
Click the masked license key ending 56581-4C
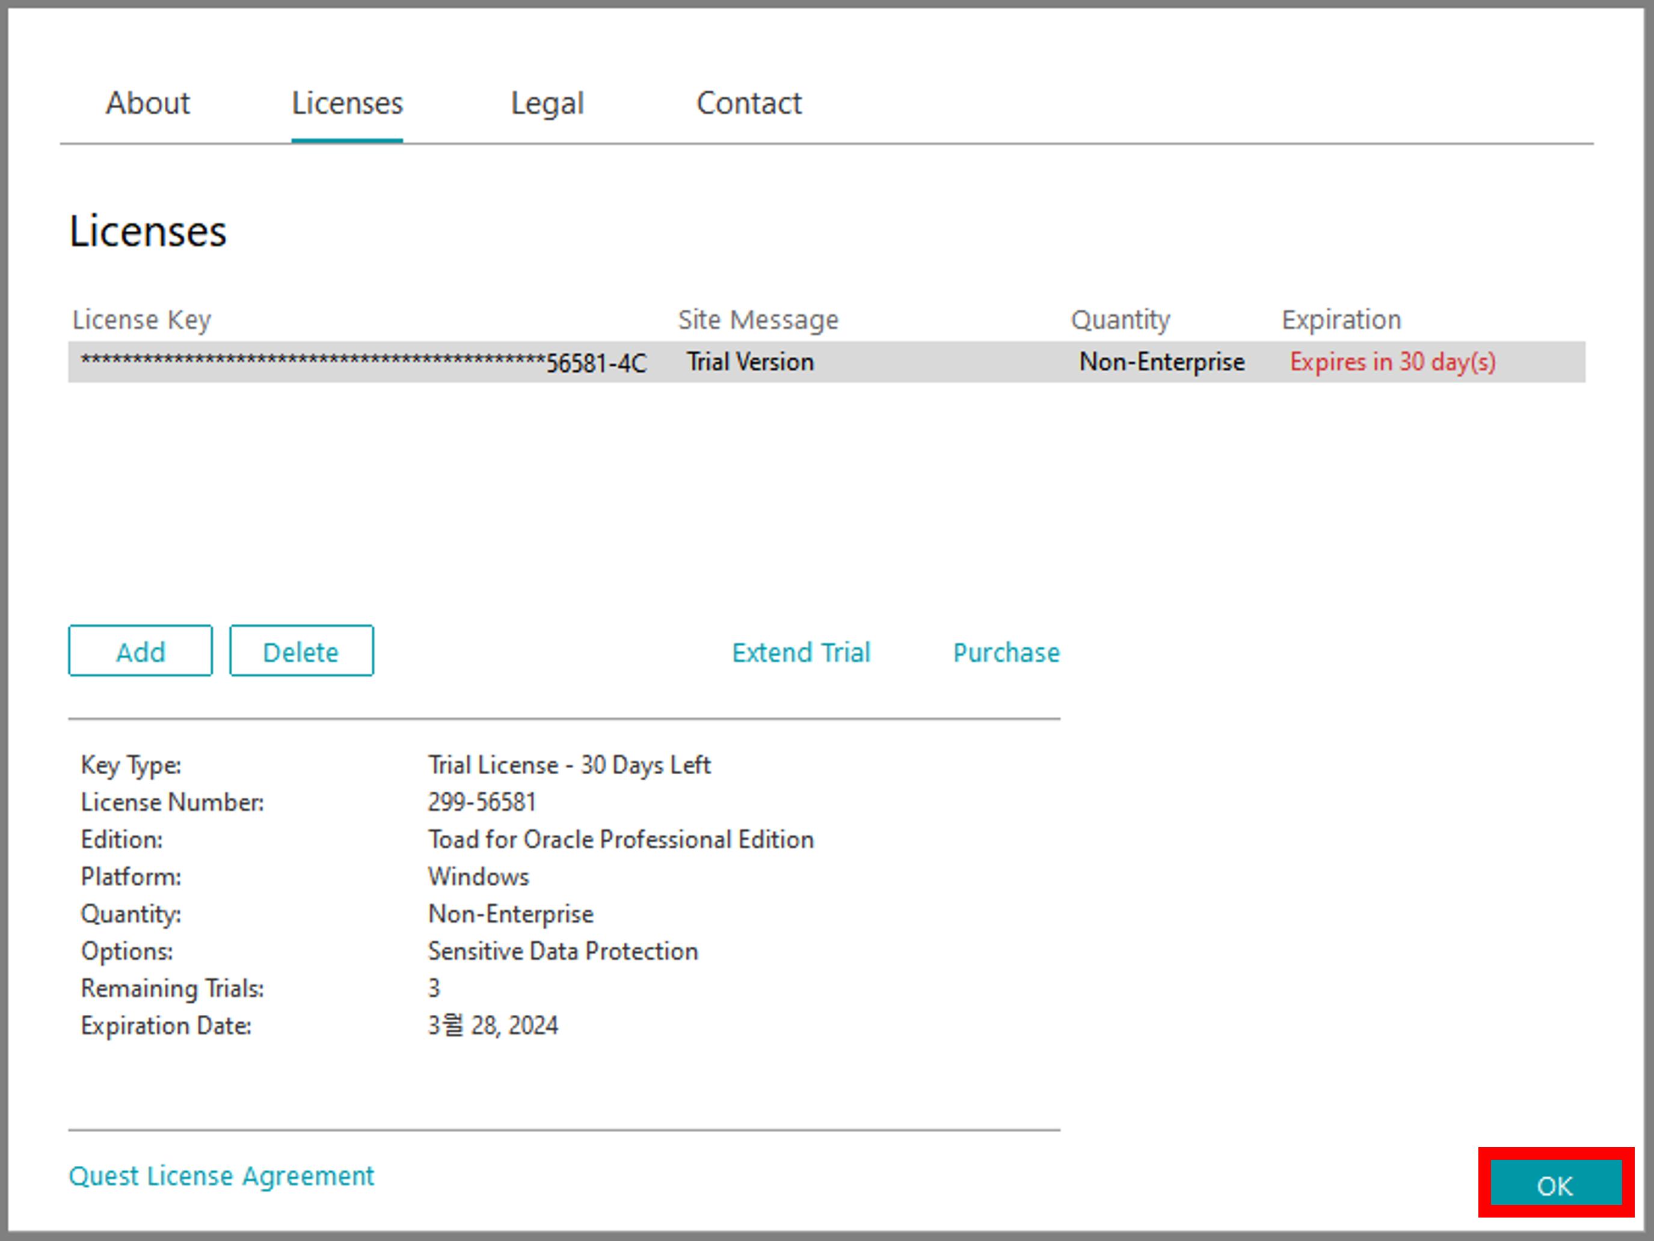pos(363,363)
